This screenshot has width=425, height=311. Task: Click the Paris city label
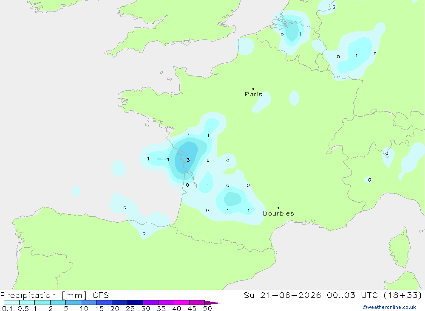click(x=253, y=94)
